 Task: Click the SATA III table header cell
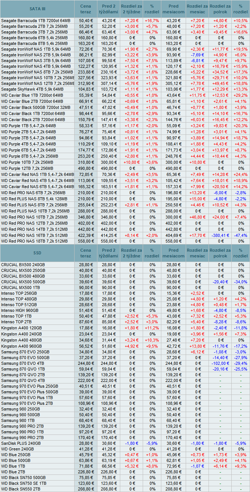[x=37, y=9]
